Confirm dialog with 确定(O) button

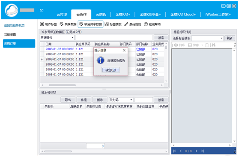click(x=111, y=70)
